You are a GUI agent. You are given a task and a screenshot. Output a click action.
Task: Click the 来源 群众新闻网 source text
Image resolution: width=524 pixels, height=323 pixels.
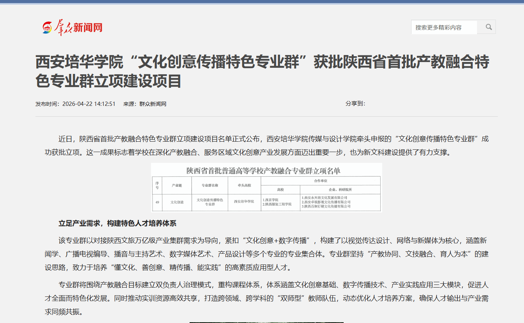[x=145, y=104]
